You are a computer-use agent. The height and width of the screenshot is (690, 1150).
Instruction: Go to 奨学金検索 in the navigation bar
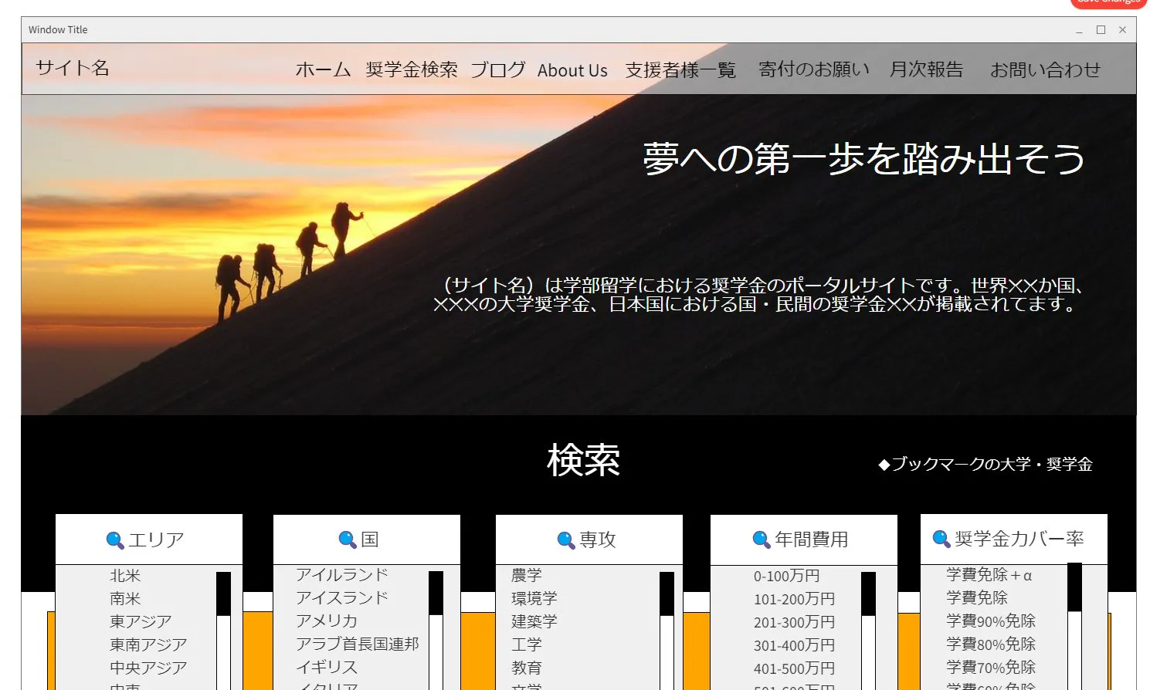coord(412,70)
